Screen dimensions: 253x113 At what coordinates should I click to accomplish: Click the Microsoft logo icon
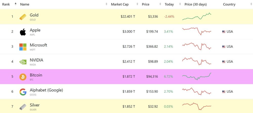(x=23, y=47)
